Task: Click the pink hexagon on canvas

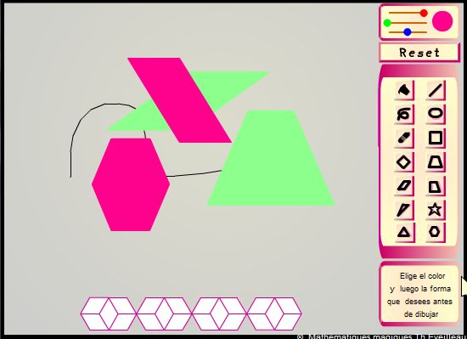Action: (131, 184)
